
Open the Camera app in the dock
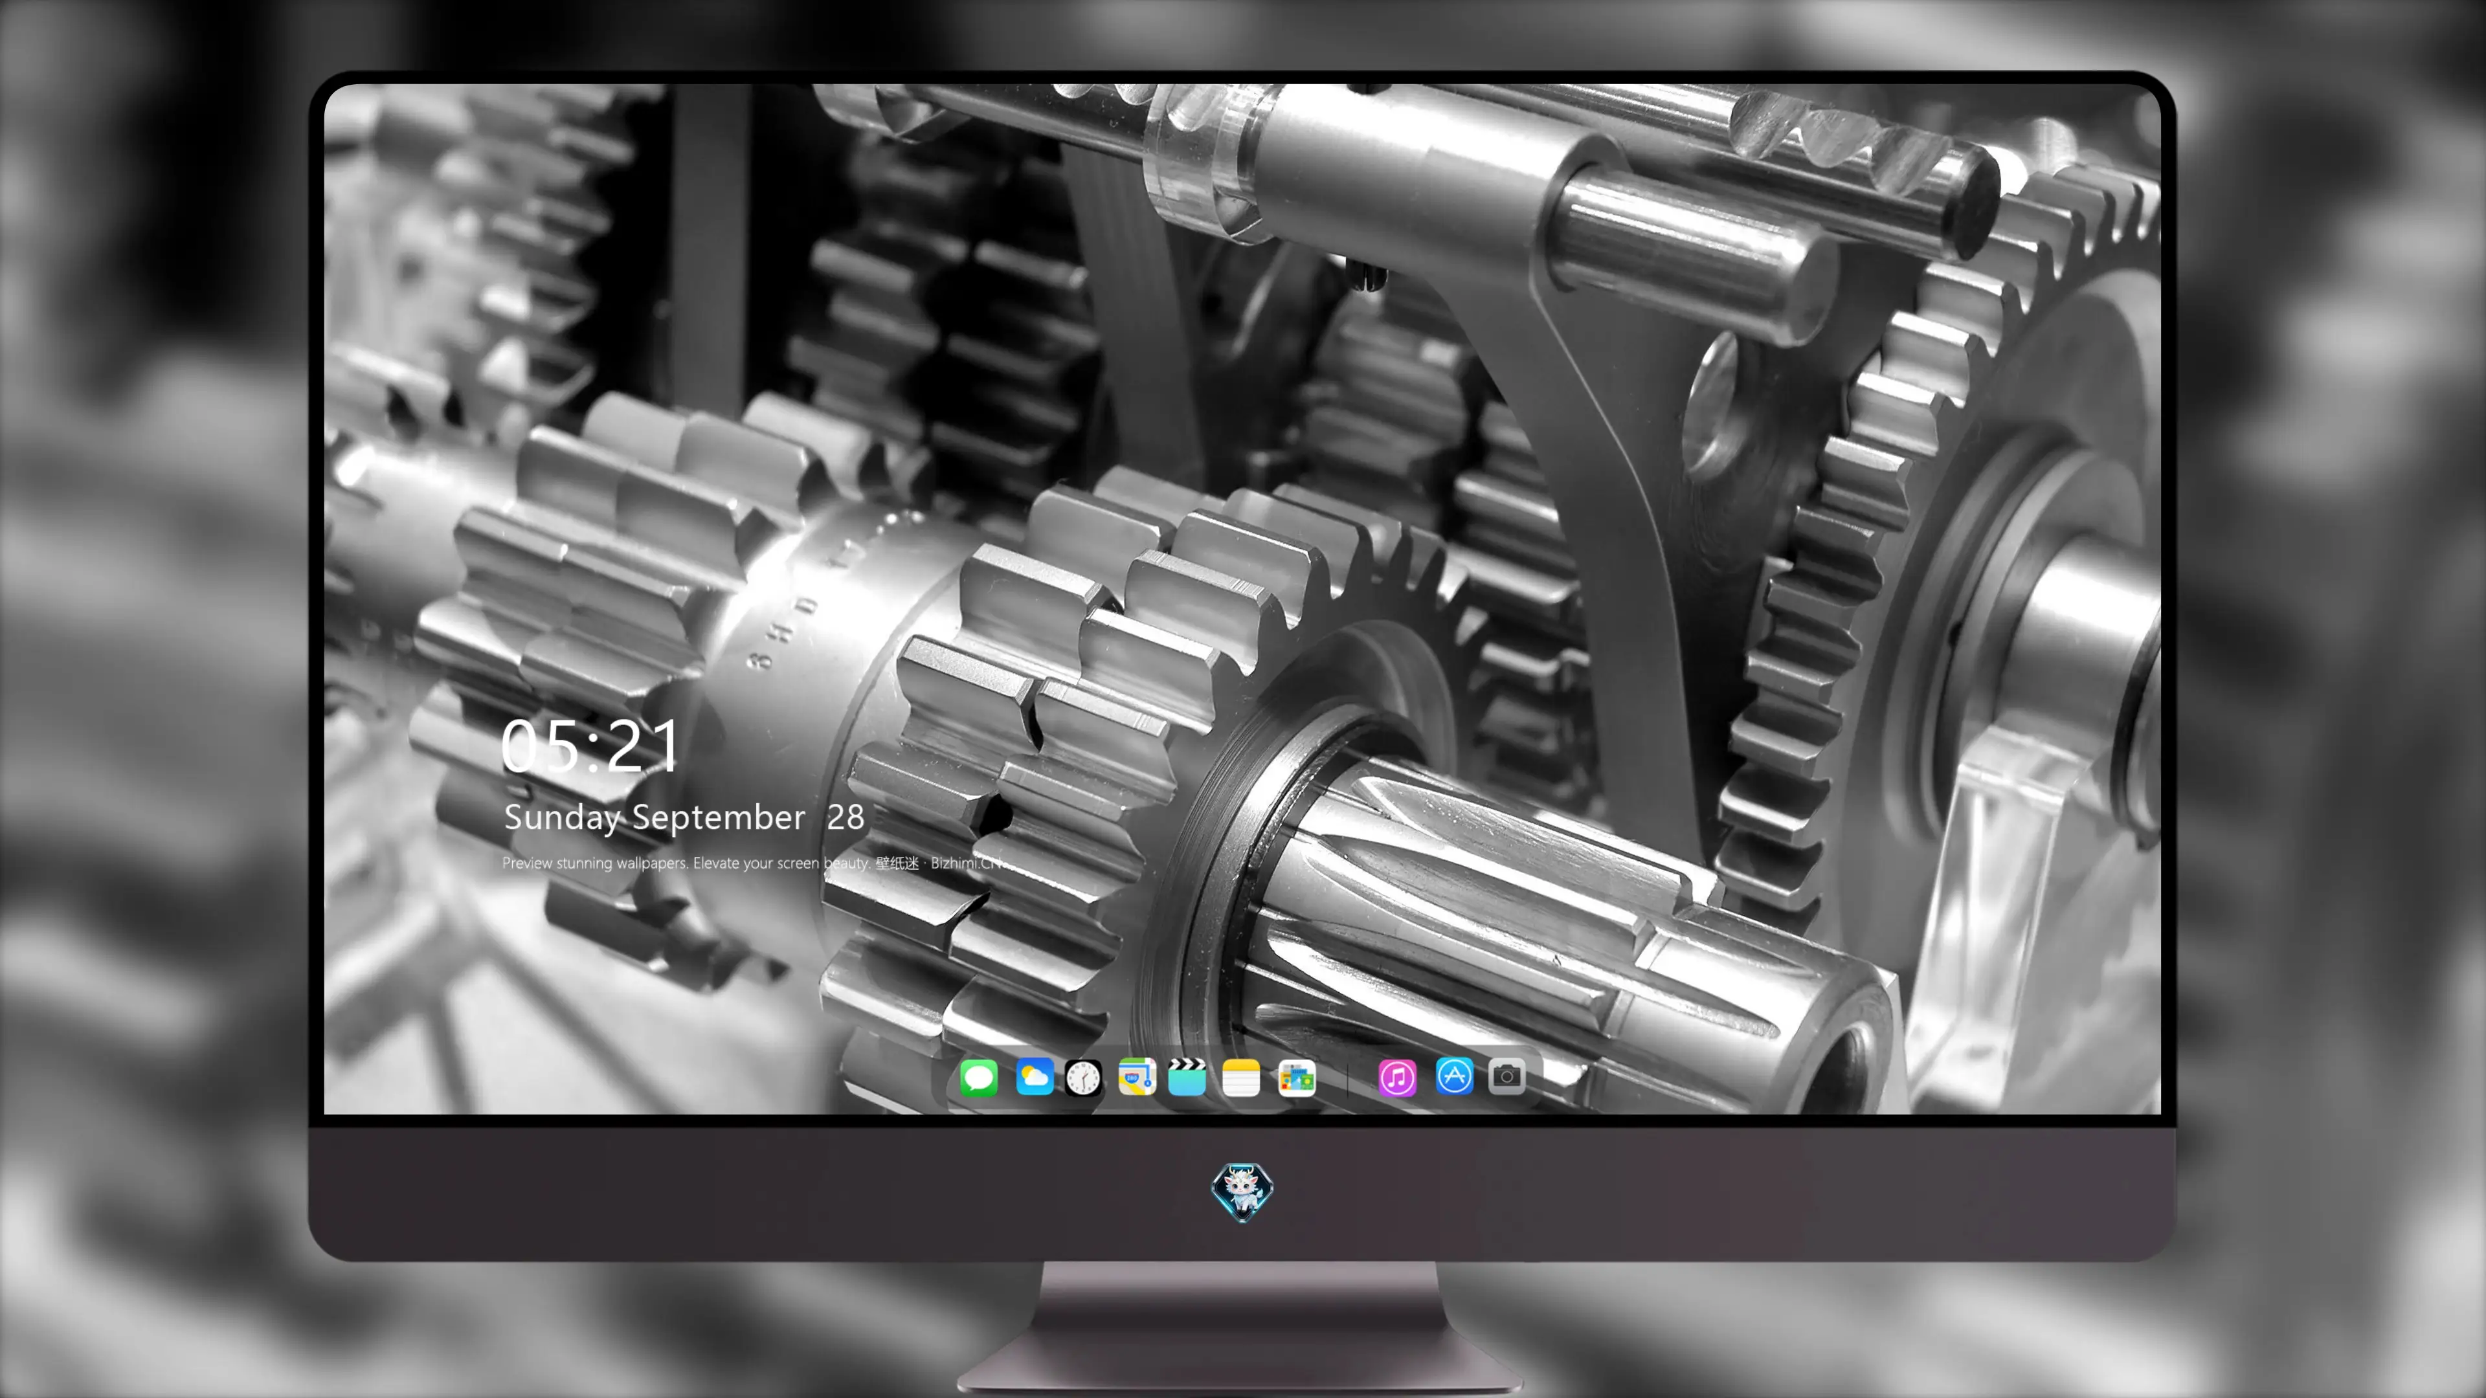point(1506,1077)
